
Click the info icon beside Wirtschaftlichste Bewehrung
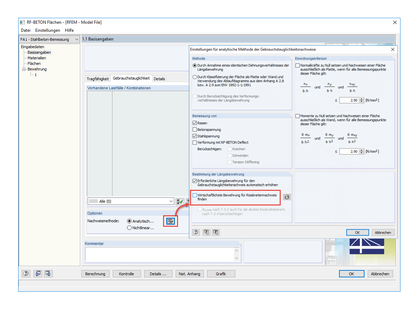[287, 197]
